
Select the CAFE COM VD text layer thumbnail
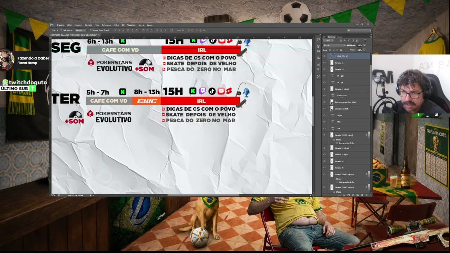click(x=333, y=56)
